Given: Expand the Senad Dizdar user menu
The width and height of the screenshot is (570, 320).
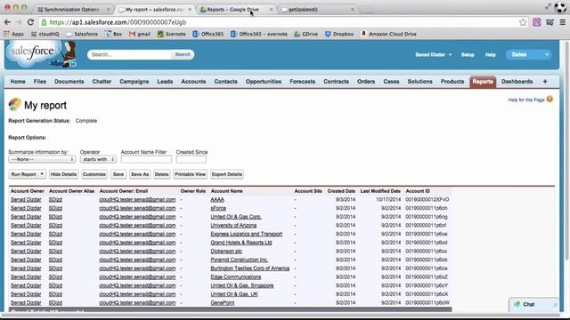Looking at the screenshot, I should tap(434, 54).
